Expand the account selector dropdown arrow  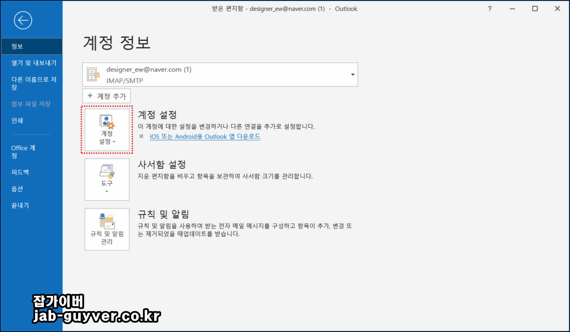pyautogui.click(x=353, y=75)
